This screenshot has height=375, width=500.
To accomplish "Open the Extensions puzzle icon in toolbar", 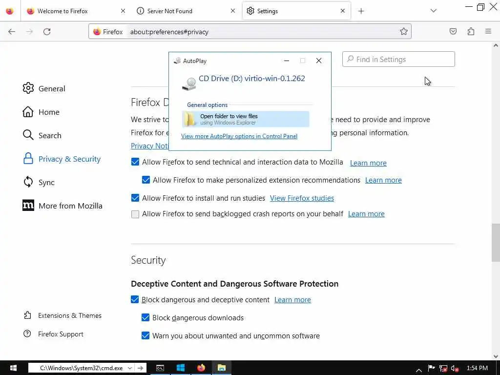I will coord(471,31).
